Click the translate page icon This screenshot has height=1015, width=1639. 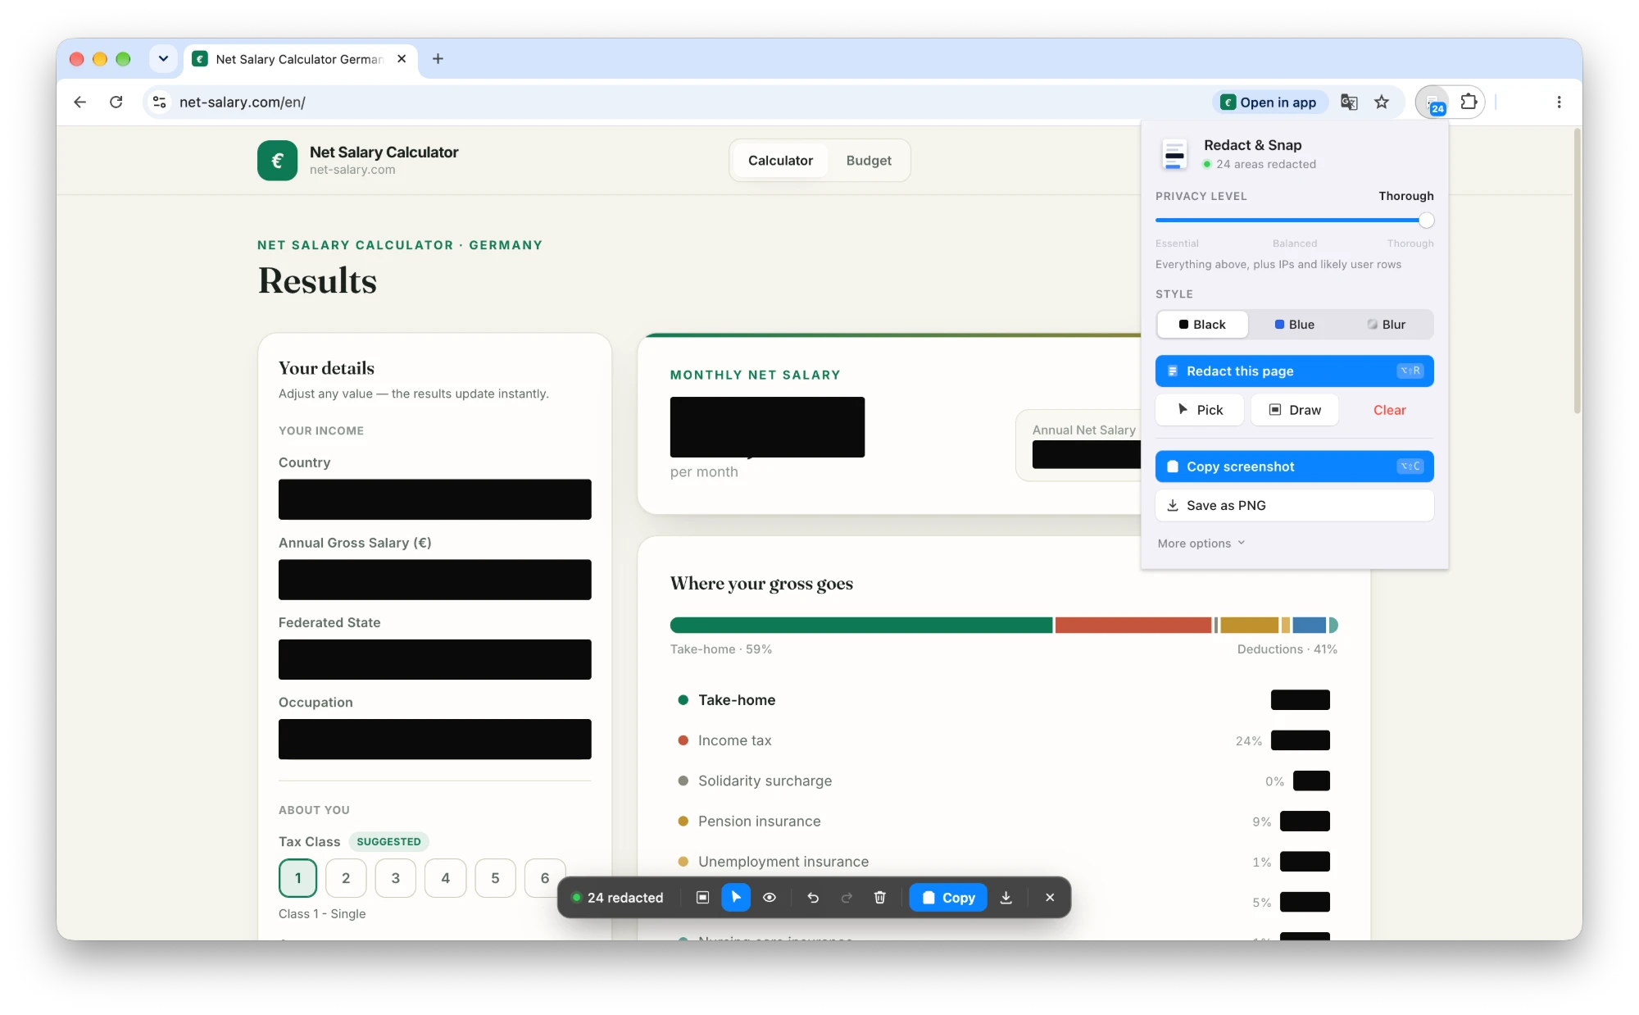click(1349, 102)
